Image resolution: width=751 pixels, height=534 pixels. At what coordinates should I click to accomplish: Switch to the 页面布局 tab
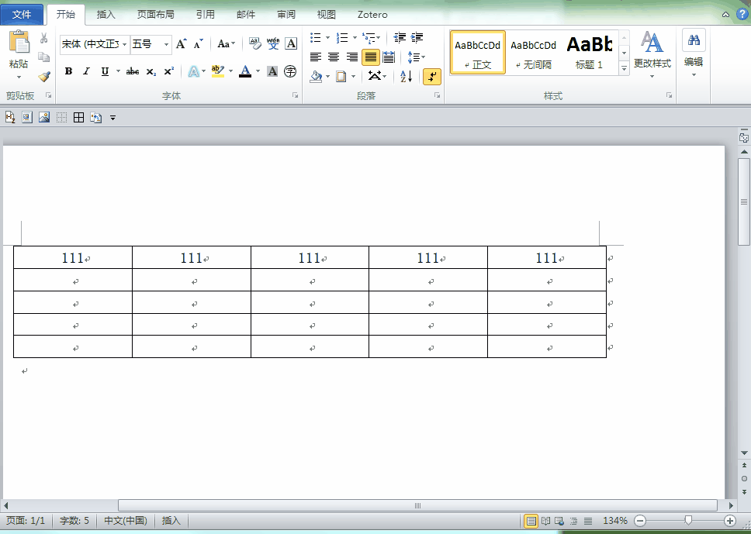[155, 15]
